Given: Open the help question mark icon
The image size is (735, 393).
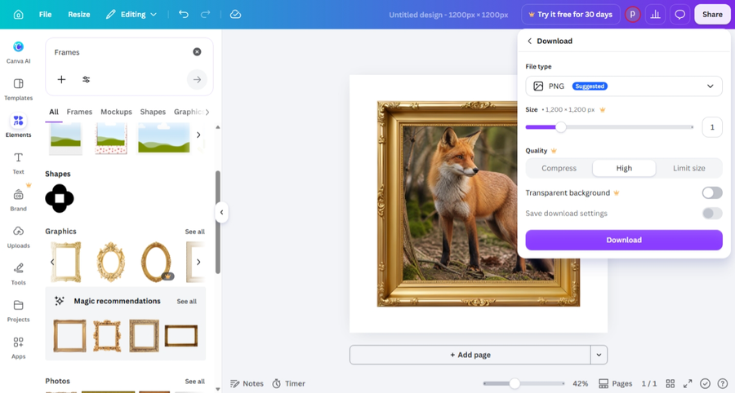Looking at the screenshot, I should [x=723, y=384].
